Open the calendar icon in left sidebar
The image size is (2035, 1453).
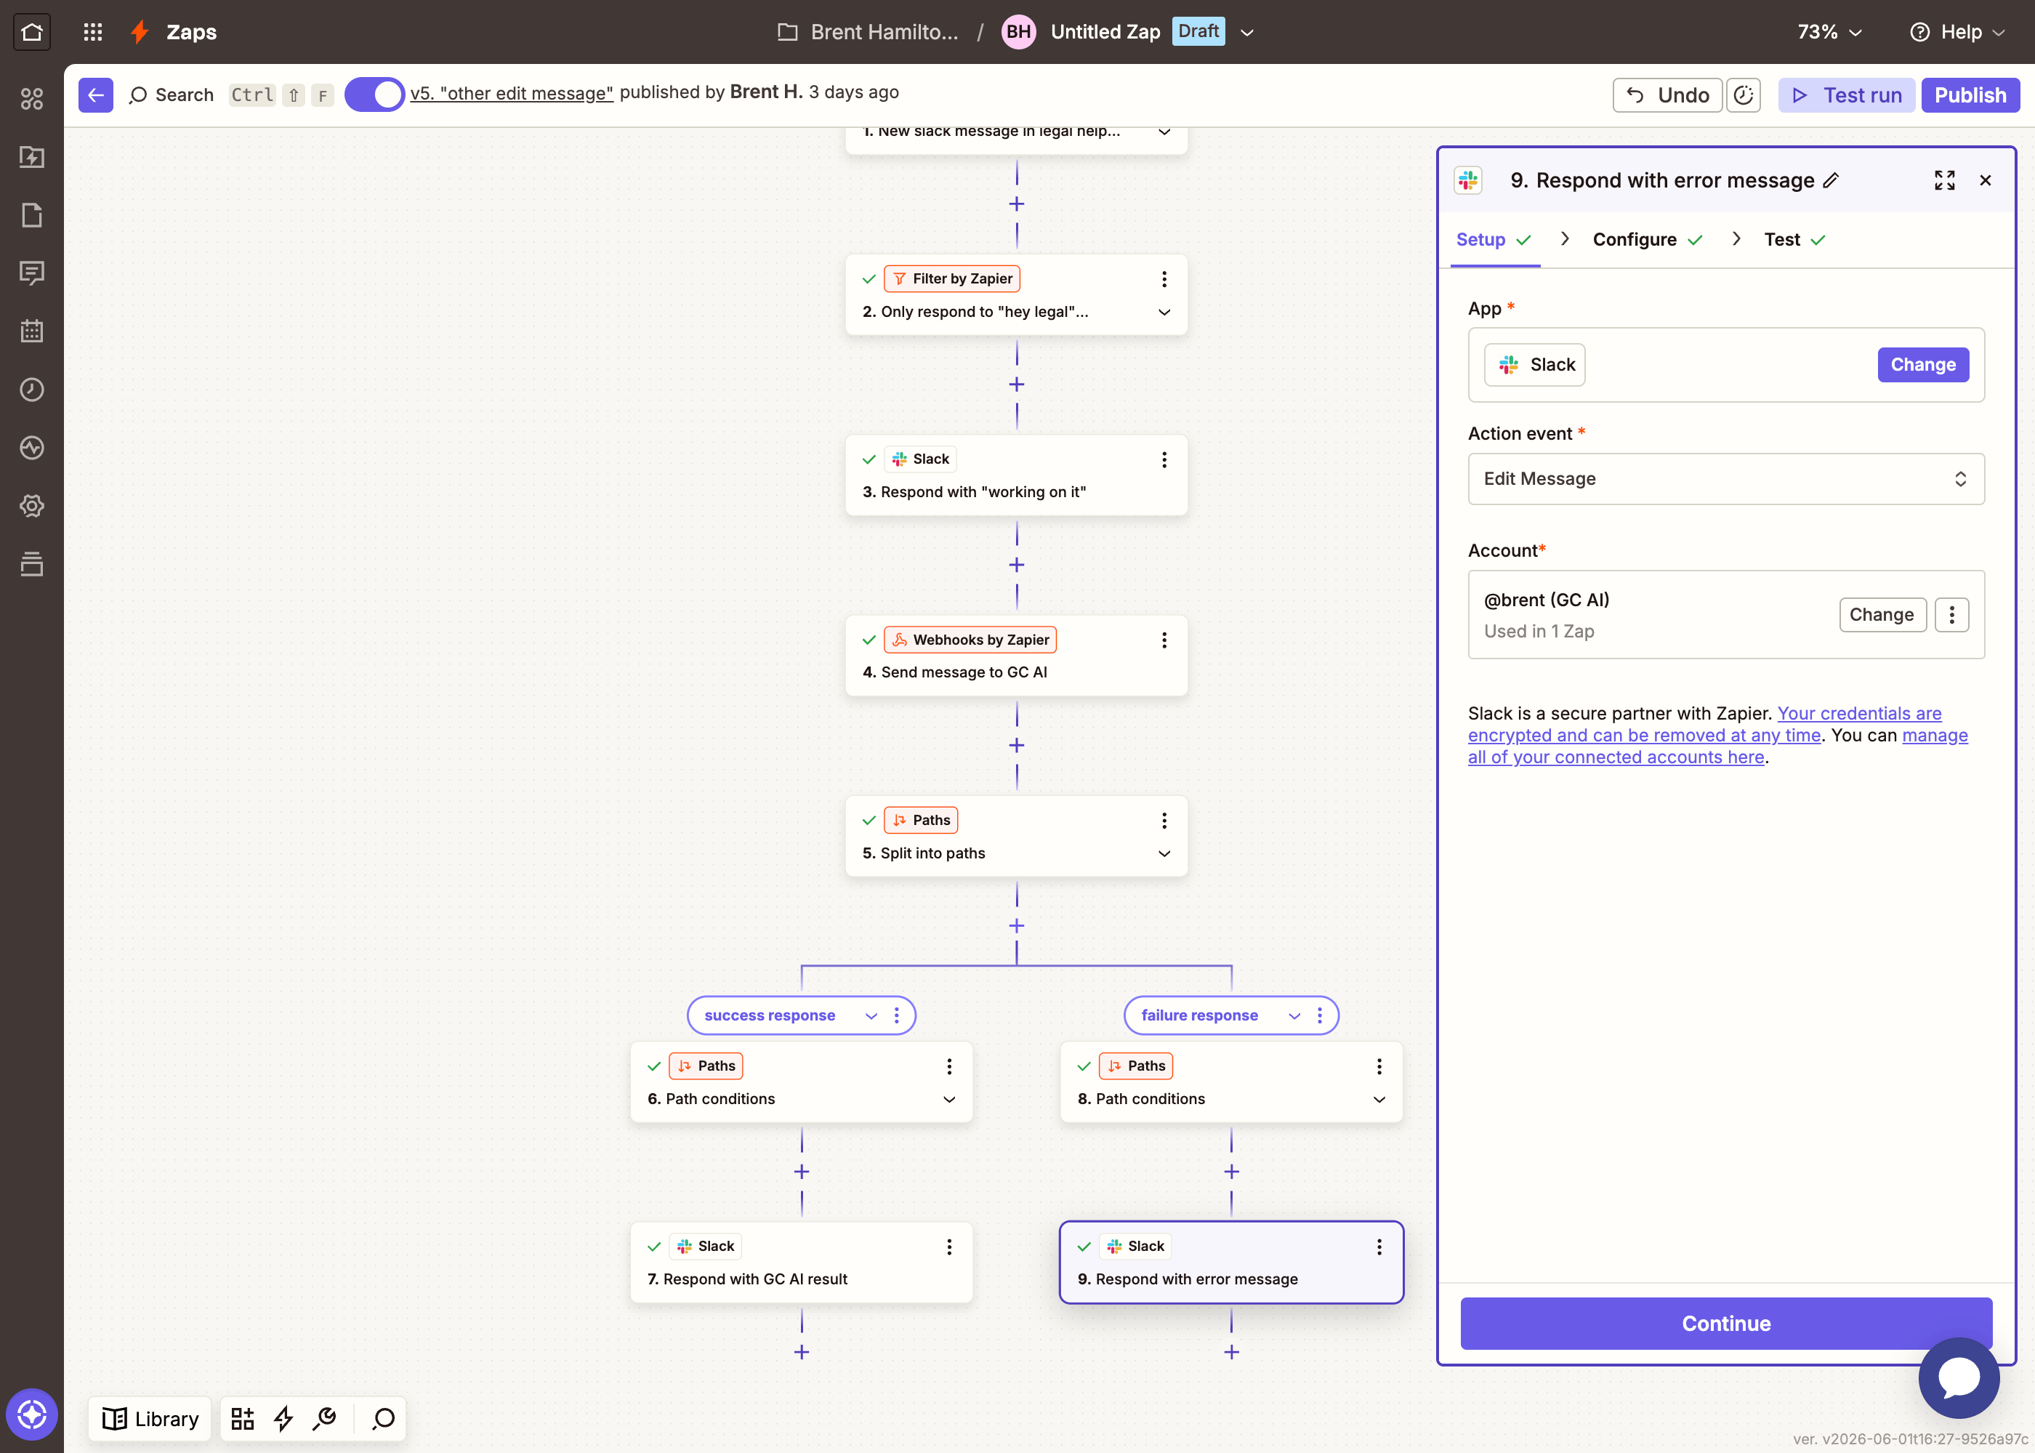tap(32, 331)
